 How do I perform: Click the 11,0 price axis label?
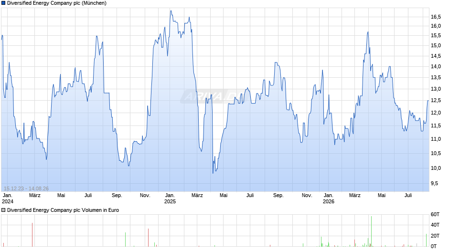click(x=436, y=139)
